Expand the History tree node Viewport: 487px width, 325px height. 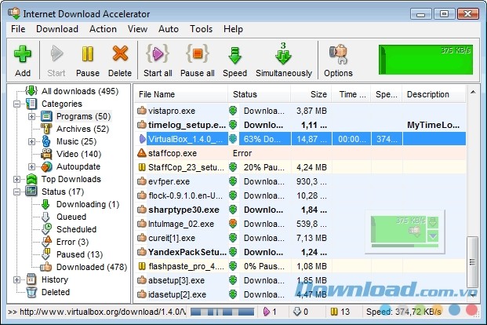coord(16,280)
